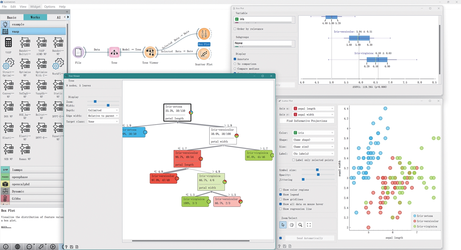Viewport: 461px width, 250px height.
Task: Open the Widget menu
Action: (35, 6)
